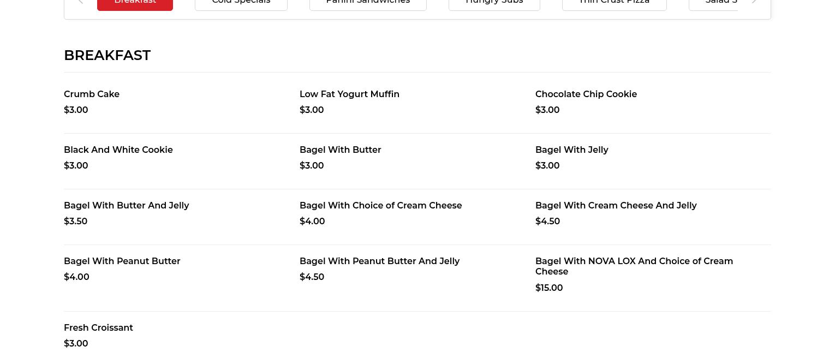Open the Panini Sandwiches category
The height and width of the screenshot is (364, 835).
[367, 3]
